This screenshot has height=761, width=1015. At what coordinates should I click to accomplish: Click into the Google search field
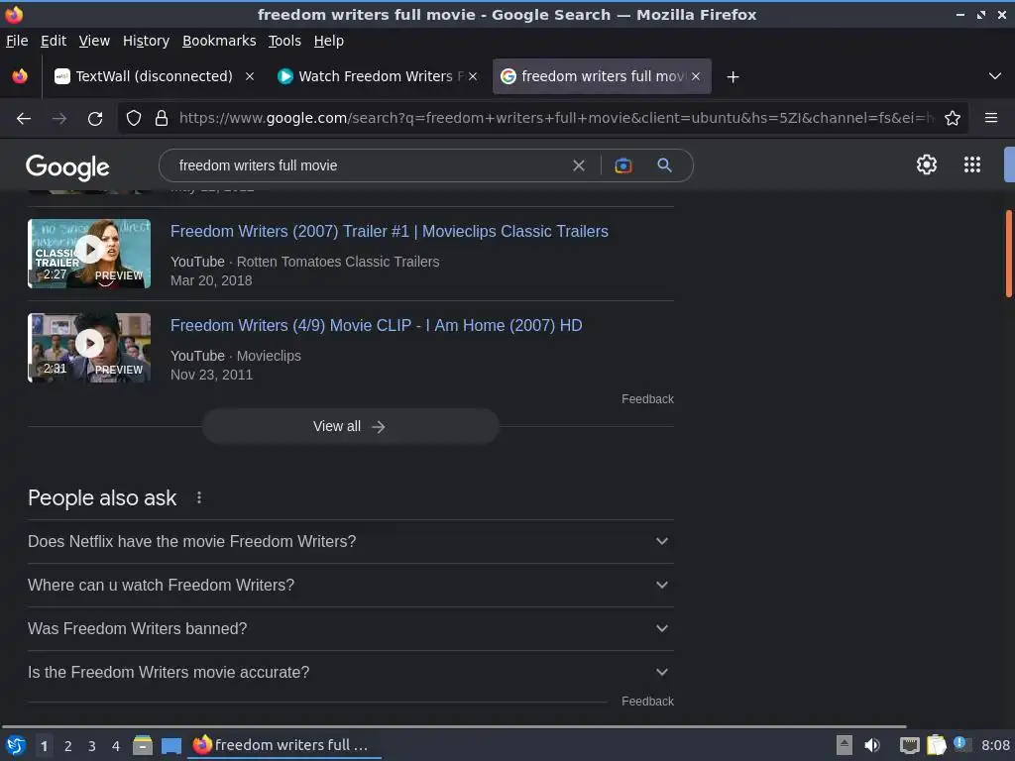tap(369, 165)
